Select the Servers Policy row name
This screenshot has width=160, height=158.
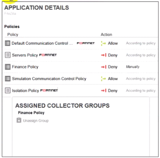click(25, 55)
